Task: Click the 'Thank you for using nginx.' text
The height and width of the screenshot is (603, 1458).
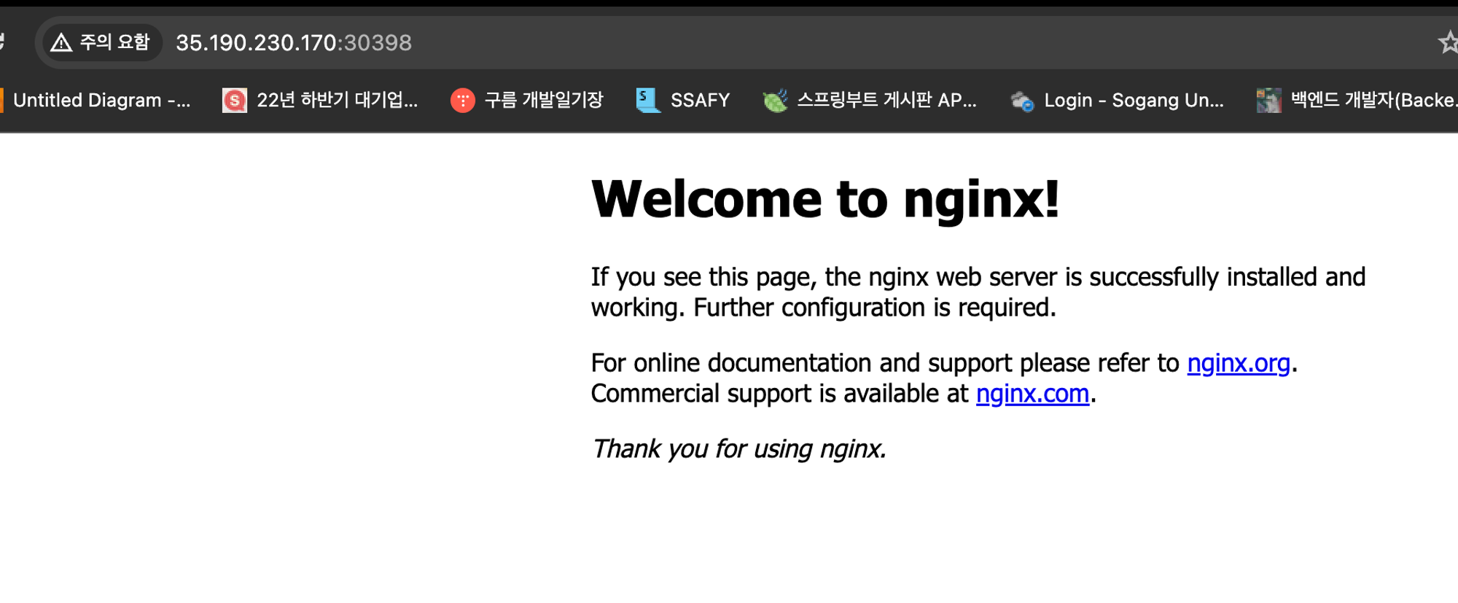Action: [x=738, y=449]
